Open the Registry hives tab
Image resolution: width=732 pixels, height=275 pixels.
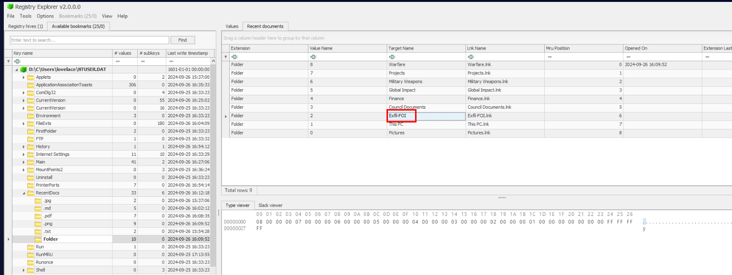pos(26,26)
